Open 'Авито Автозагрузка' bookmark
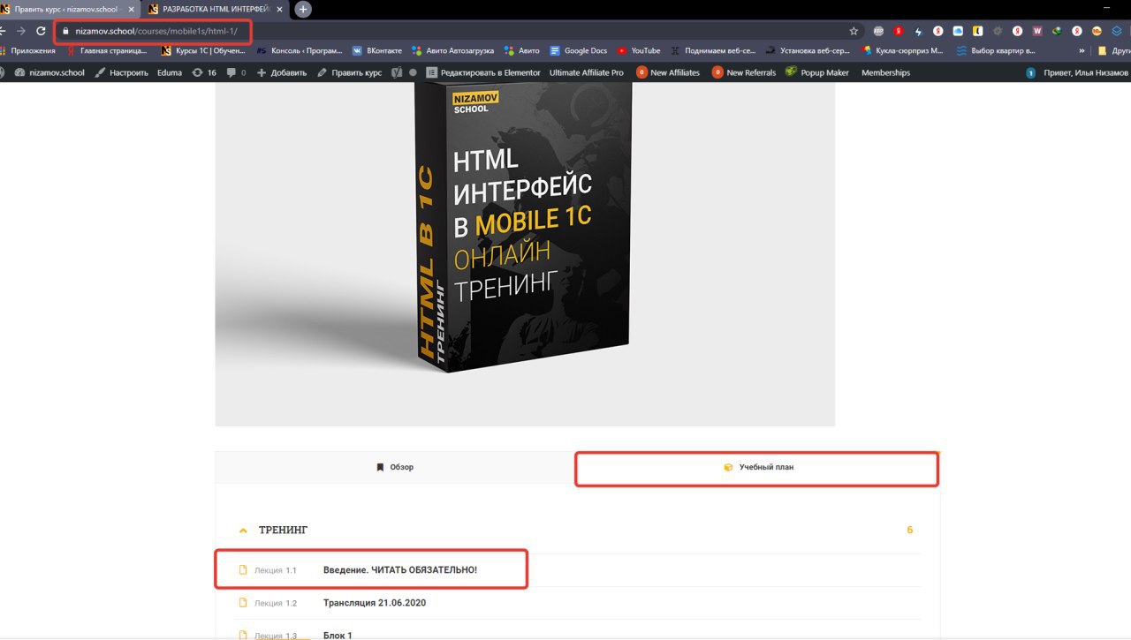Viewport: 1131px width, 640px height. click(452, 50)
